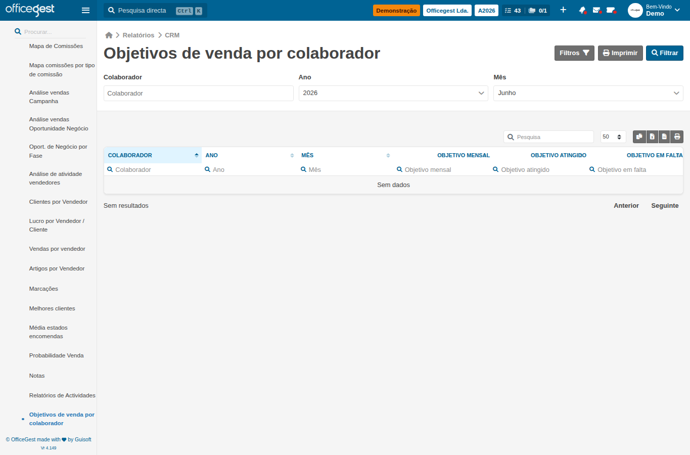Select Objetivos de venda por colaborador
This screenshot has width=690, height=455.
[62, 419]
